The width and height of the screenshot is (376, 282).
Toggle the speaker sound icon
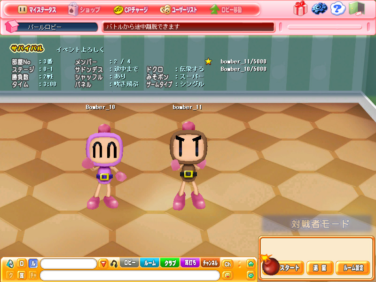[10, 264]
